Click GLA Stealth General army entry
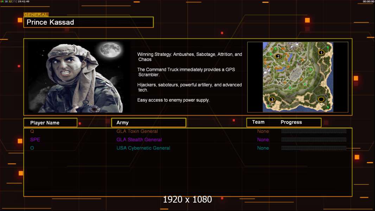Screen dimensions: 375x211 [139, 140]
